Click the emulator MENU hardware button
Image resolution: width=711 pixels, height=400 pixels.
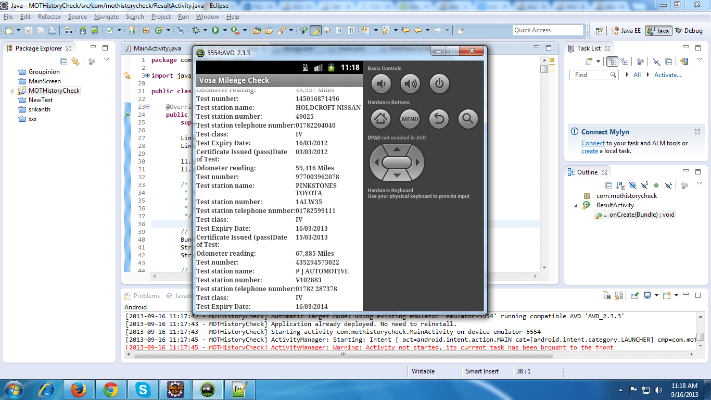(x=410, y=119)
